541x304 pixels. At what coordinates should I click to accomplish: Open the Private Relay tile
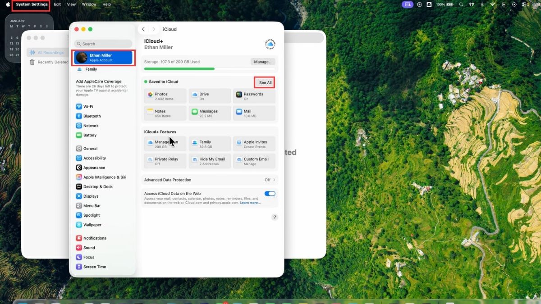[x=165, y=161]
